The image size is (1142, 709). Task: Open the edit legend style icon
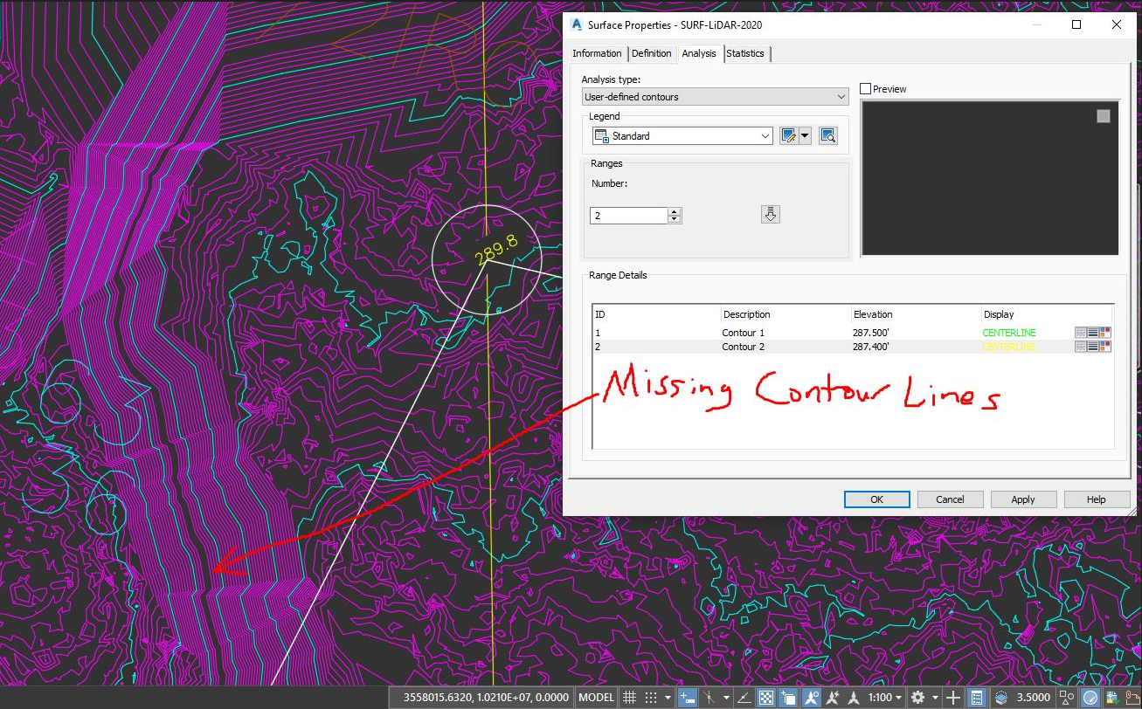tap(787, 135)
